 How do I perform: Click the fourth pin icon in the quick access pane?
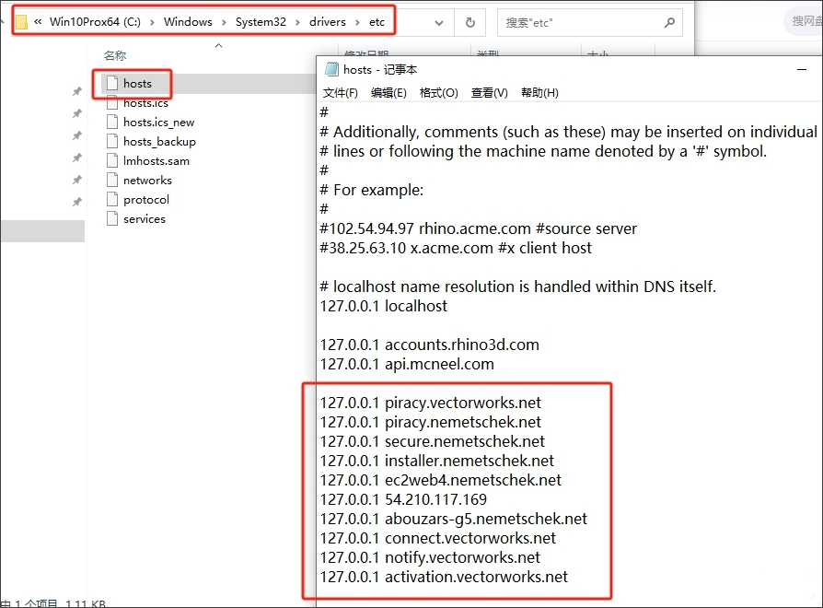pos(77,158)
